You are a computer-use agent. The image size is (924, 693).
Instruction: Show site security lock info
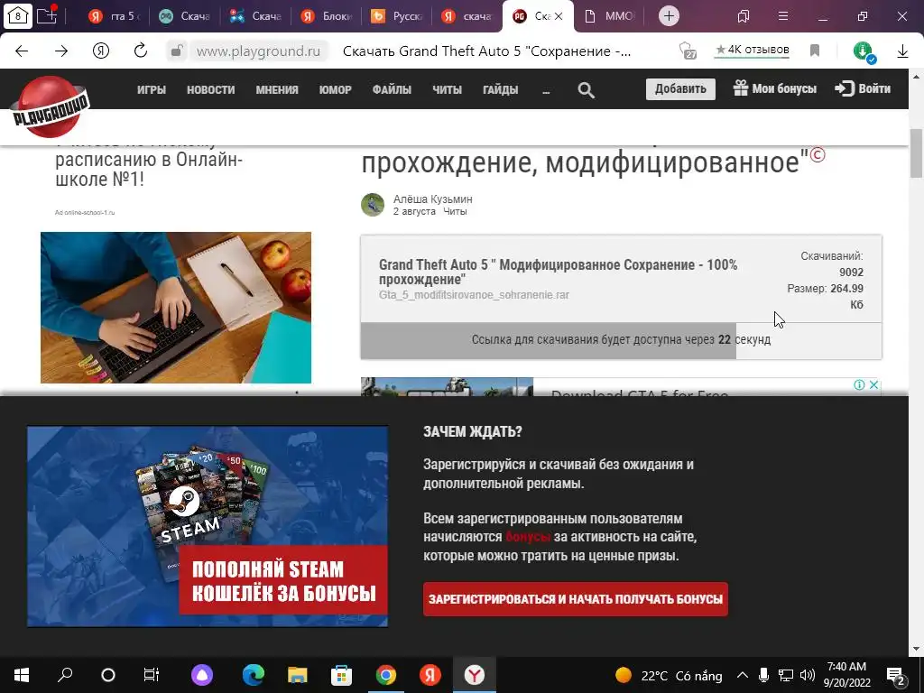point(176,51)
